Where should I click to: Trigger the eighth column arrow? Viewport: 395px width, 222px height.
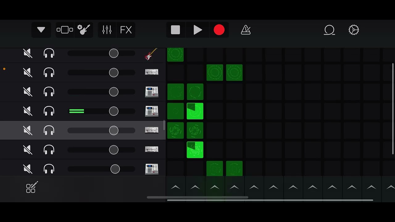click(x=313, y=187)
